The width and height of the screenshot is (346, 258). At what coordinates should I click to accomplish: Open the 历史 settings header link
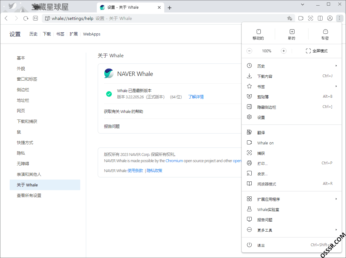point(33,34)
